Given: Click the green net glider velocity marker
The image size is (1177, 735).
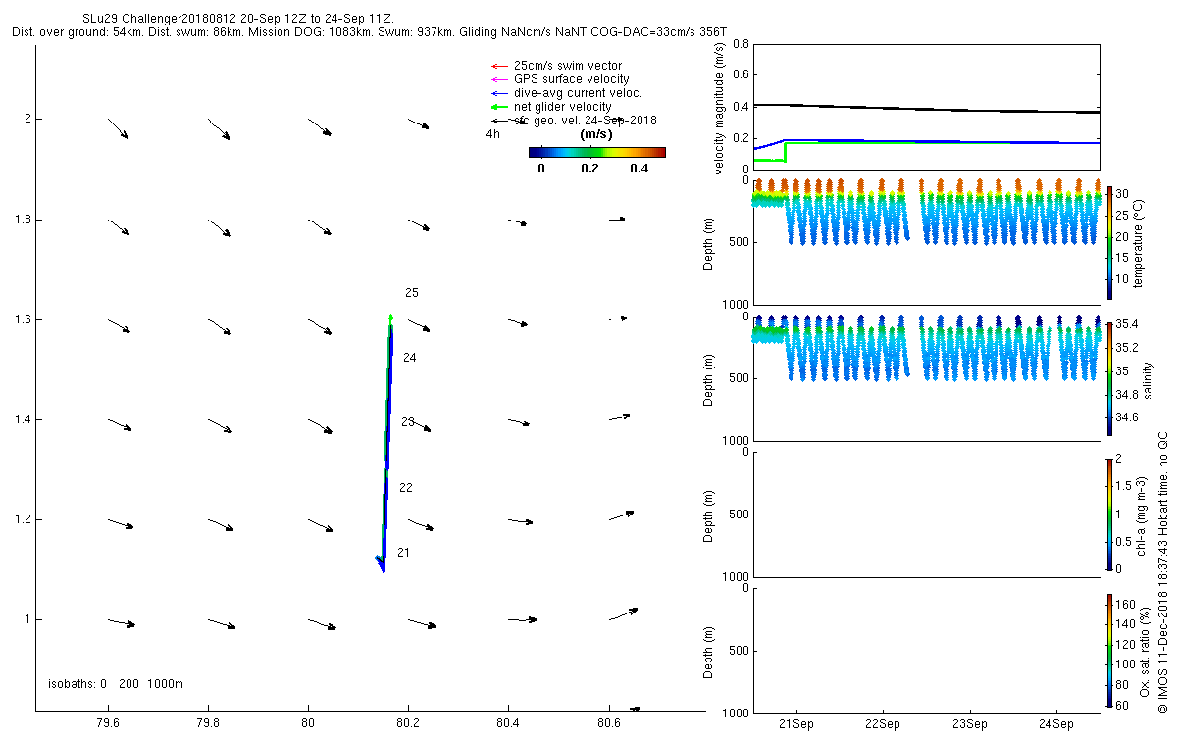Looking at the screenshot, I should coord(497,107).
